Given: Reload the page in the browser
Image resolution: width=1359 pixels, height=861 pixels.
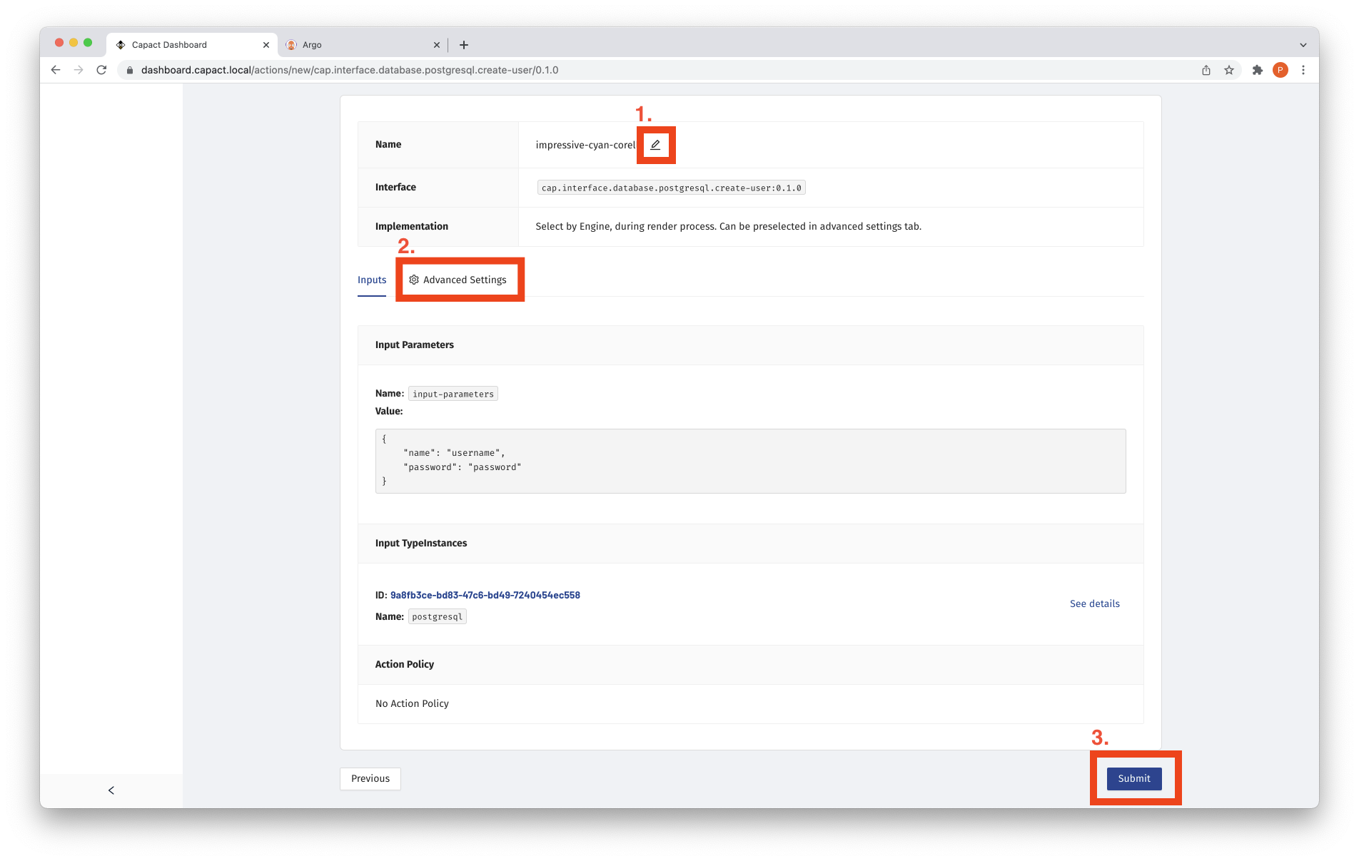Looking at the screenshot, I should 101,70.
